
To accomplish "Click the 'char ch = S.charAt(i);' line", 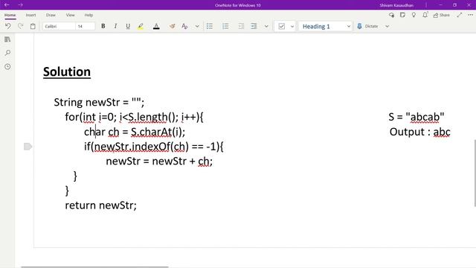I will (135, 132).
